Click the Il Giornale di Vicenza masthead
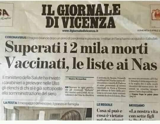 click(x=81, y=16)
